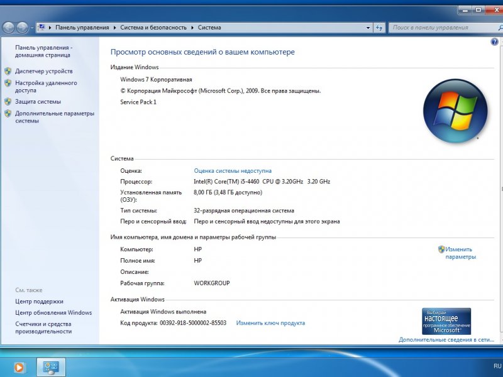Select Windows 7 Корпоративная edition text
503x377 pixels.
156,80
